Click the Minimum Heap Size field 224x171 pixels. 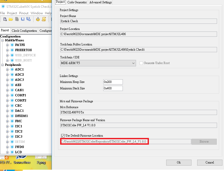click(x=113, y=82)
